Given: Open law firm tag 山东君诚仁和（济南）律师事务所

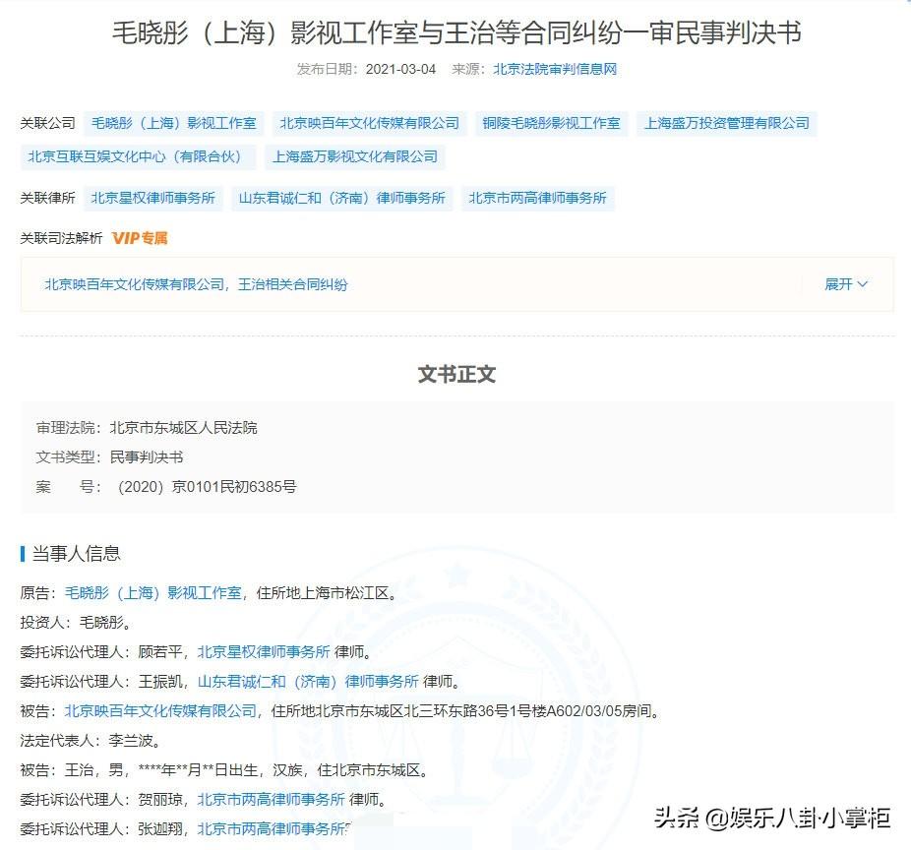Looking at the screenshot, I should 342,198.
